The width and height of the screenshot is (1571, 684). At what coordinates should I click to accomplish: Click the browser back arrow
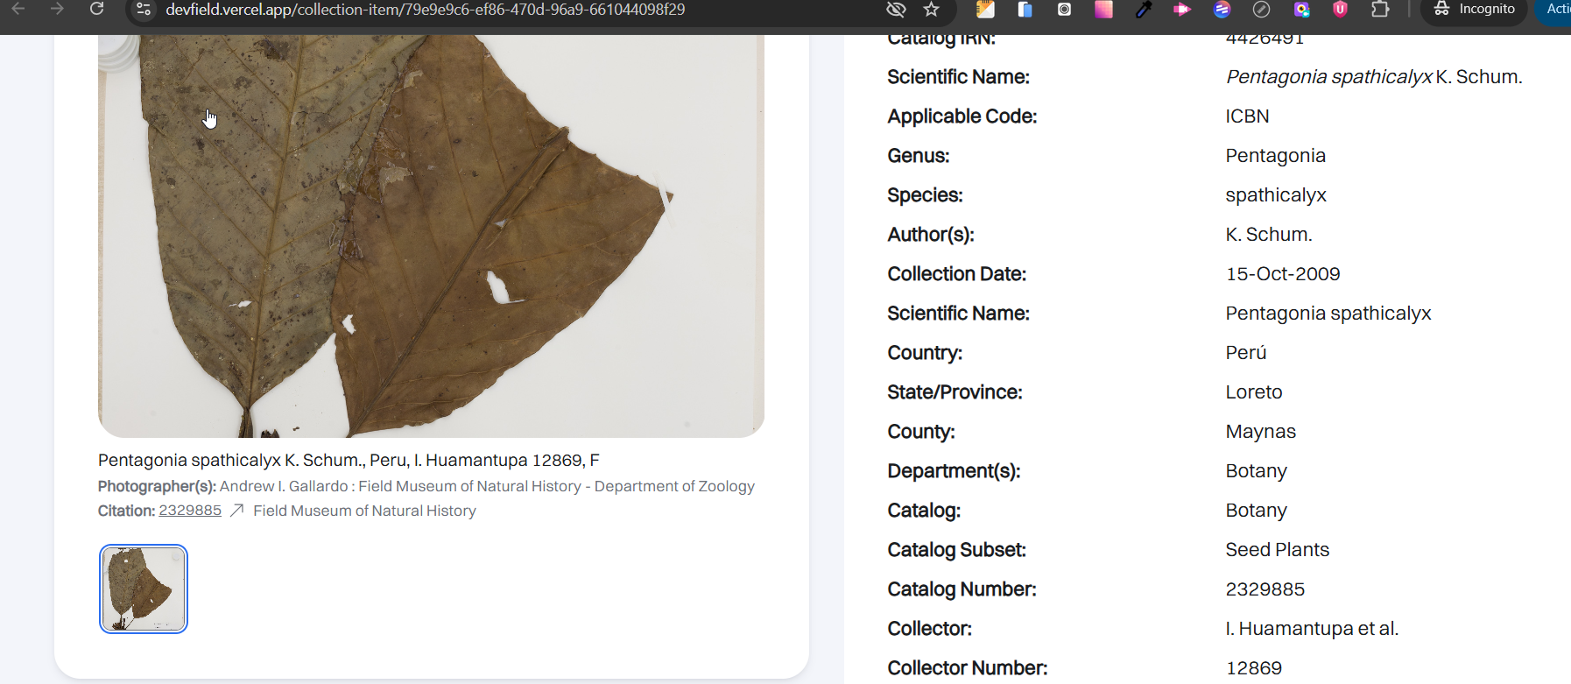pos(18,9)
